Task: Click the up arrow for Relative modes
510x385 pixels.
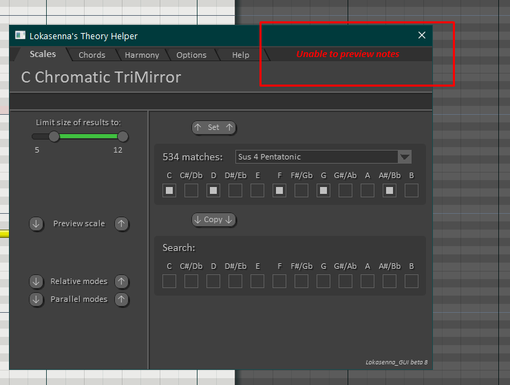Action: coord(121,281)
